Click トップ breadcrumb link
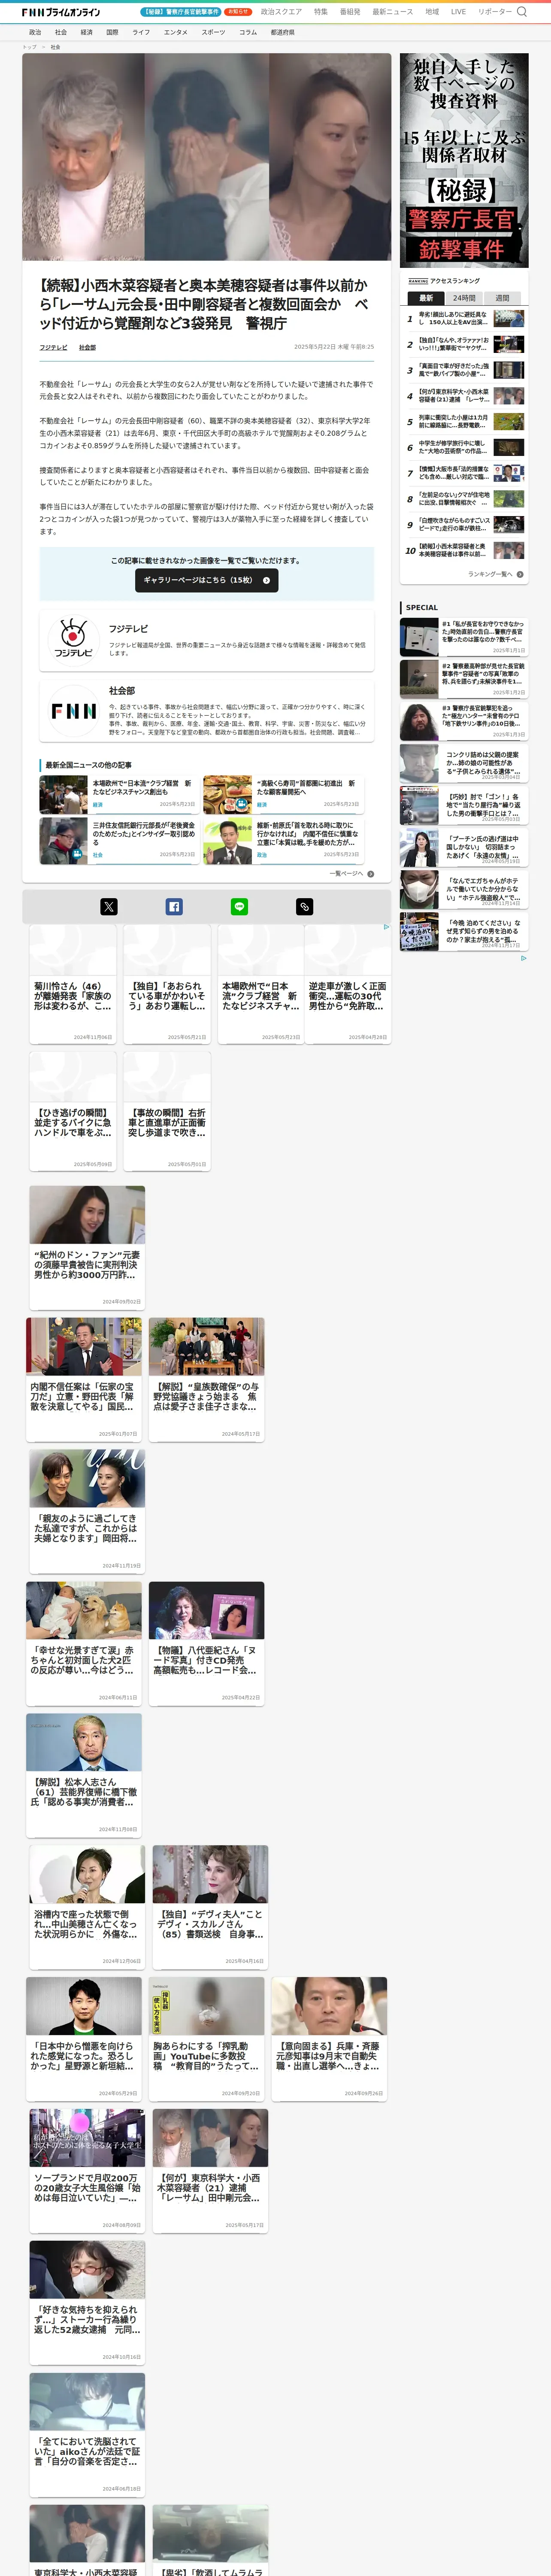Screen dimensions: 551x2576 pos(29,47)
